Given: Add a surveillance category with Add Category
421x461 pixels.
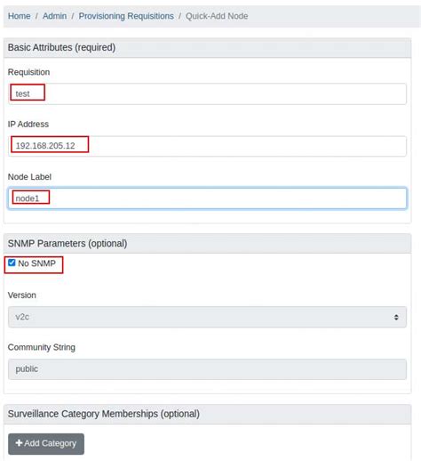Looking at the screenshot, I should pos(46,444).
